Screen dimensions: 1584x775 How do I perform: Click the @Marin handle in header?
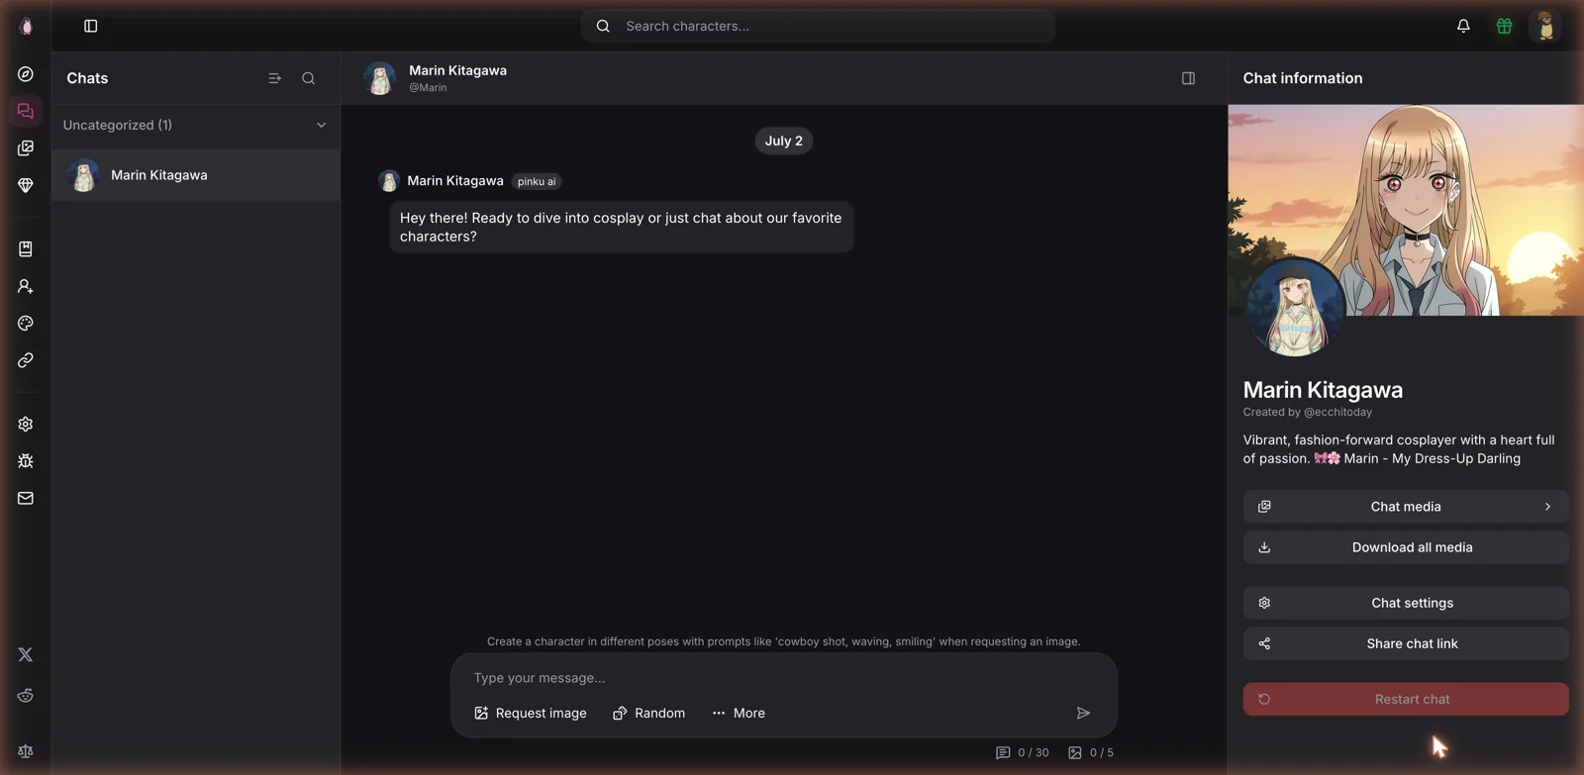coord(428,87)
